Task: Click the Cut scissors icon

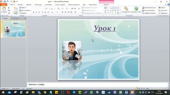Action: (x=9, y=8)
